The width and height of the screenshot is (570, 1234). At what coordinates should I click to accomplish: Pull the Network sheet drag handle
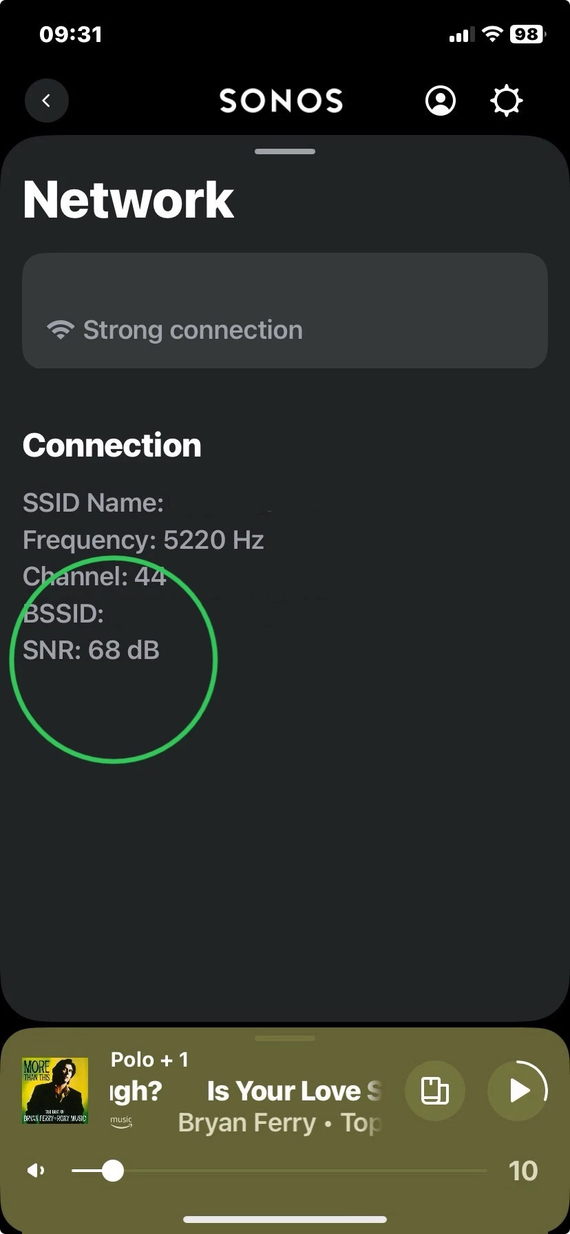(x=285, y=151)
